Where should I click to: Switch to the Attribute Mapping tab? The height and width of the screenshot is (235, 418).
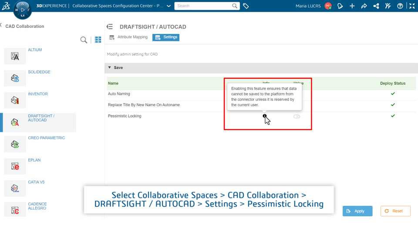(128, 37)
